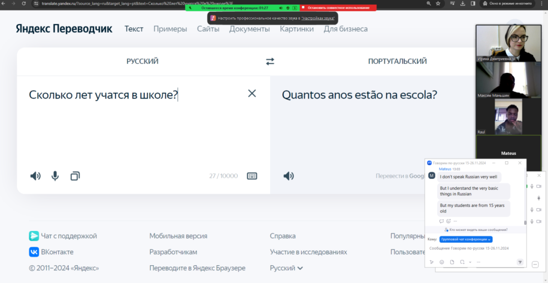Image resolution: width=548 pixels, height=283 pixels.
Task: Bookmark this page with star icon
Action: point(438,3)
